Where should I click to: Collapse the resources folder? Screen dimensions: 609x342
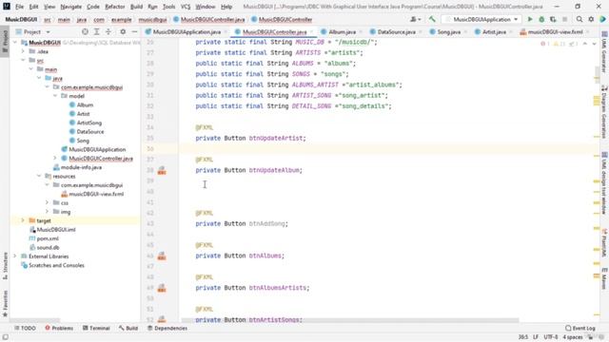(x=39, y=176)
